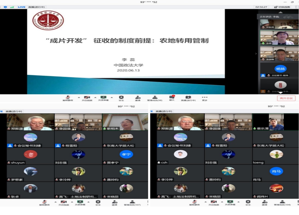The width and height of the screenshot is (299, 215).
Task: Click the green signal strength icon
Action: [12, 7]
